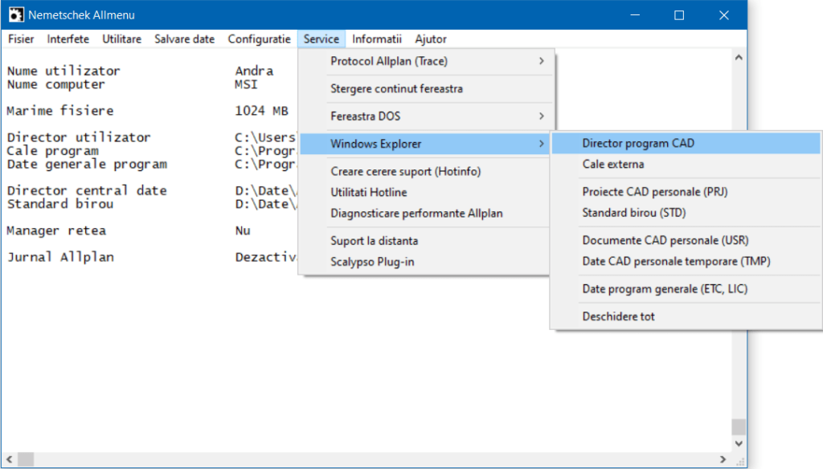
Task: Click vertical scrollbar down arrow
Action: (x=739, y=444)
